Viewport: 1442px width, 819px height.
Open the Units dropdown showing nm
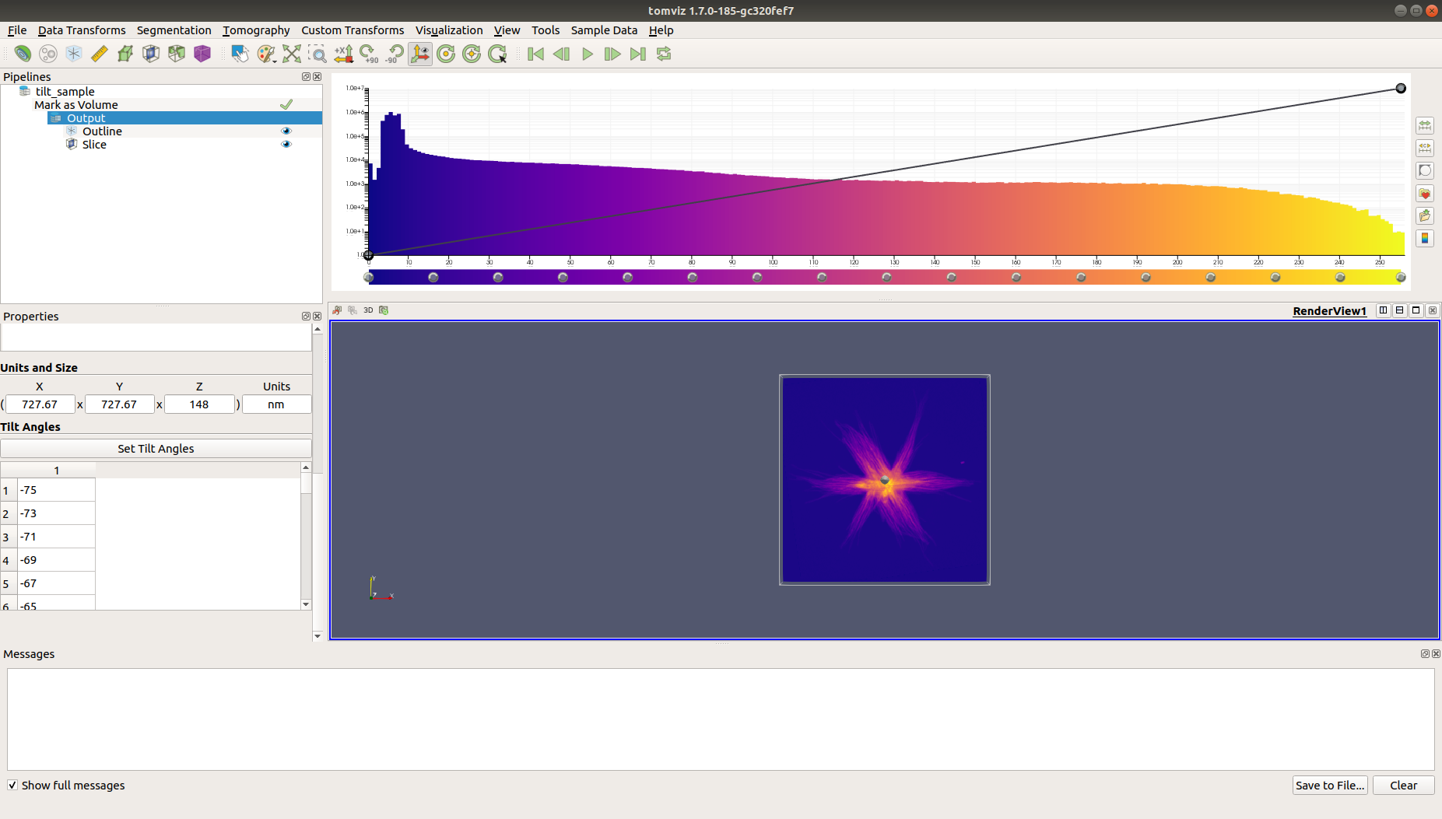(276, 404)
